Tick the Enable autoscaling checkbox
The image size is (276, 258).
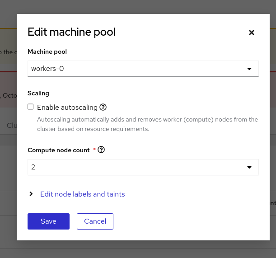(31, 107)
